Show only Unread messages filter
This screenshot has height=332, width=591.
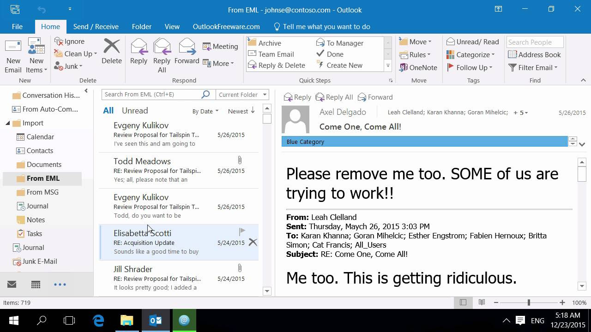click(135, 111)
